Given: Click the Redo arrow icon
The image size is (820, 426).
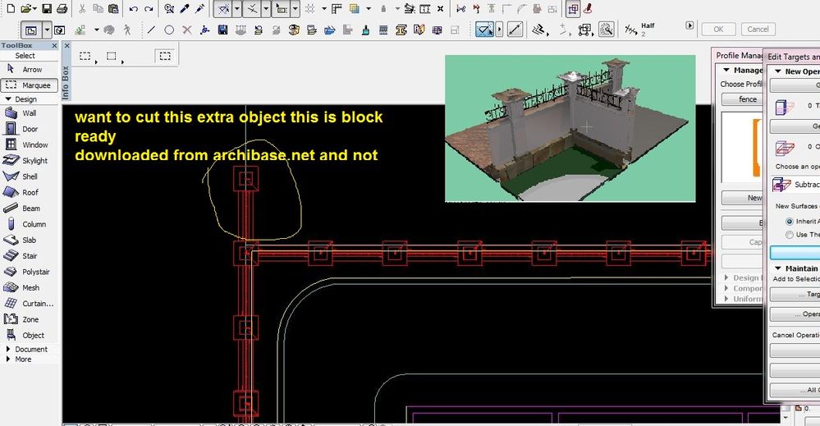Looking at the screenshot, I should 149,9.
